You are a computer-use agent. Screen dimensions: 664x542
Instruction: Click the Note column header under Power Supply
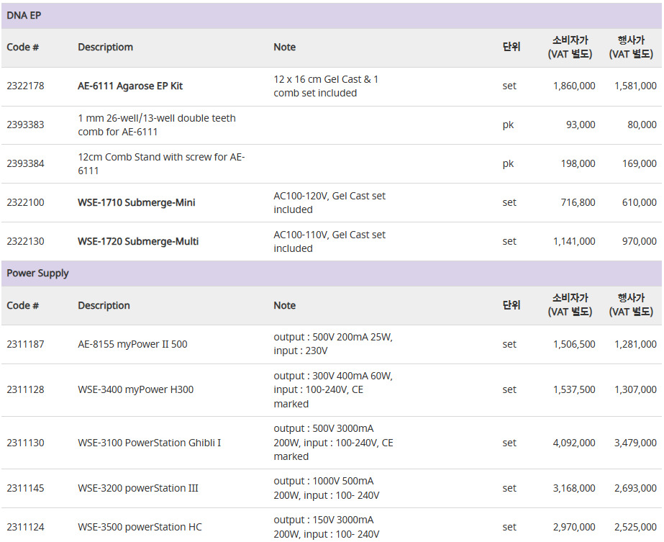285,305
